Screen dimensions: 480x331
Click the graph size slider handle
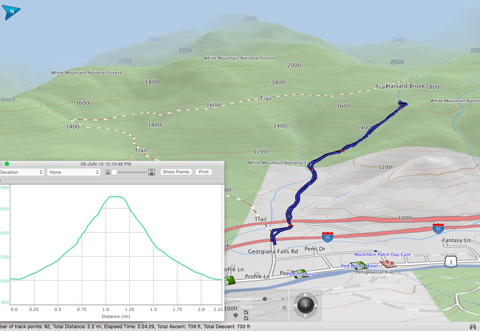point(115,172)
